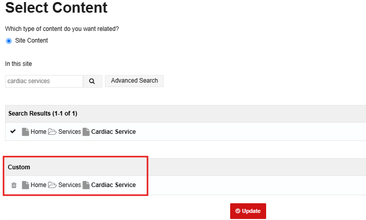Click the Select Content heading
Viewport: 366px width, 220px height.
tap(56, 8)
